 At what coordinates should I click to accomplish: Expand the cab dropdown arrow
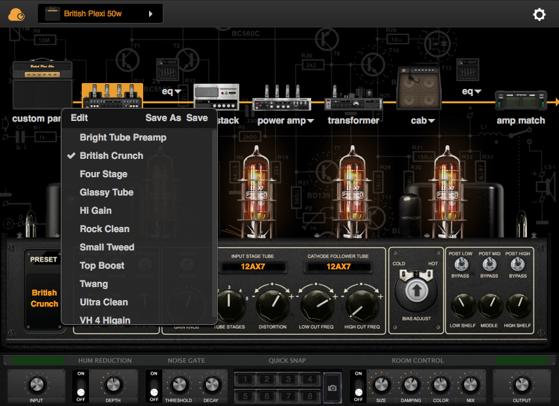[432, 121]
